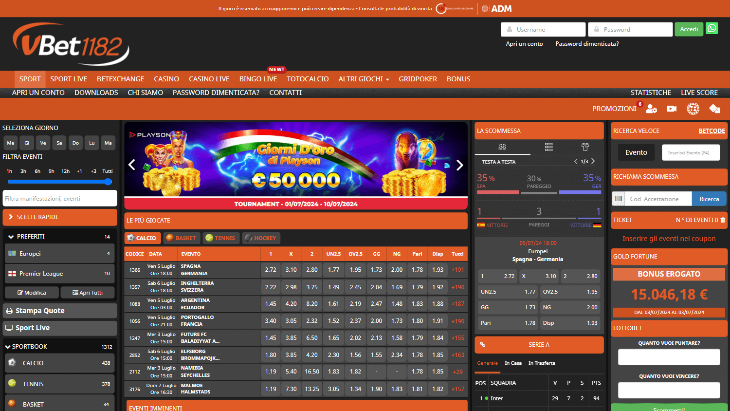The image size is (730, 411).
Task: Click the VBet1182 logo
Action: click(71, 44)
